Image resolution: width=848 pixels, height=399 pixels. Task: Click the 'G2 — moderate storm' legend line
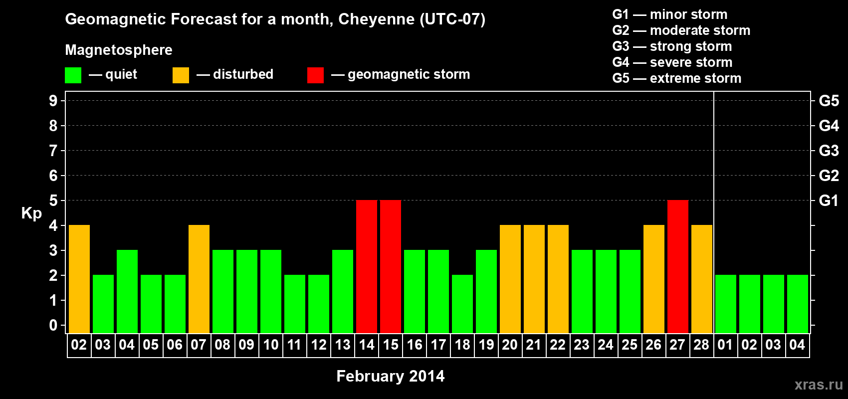[x=681, y=30]
